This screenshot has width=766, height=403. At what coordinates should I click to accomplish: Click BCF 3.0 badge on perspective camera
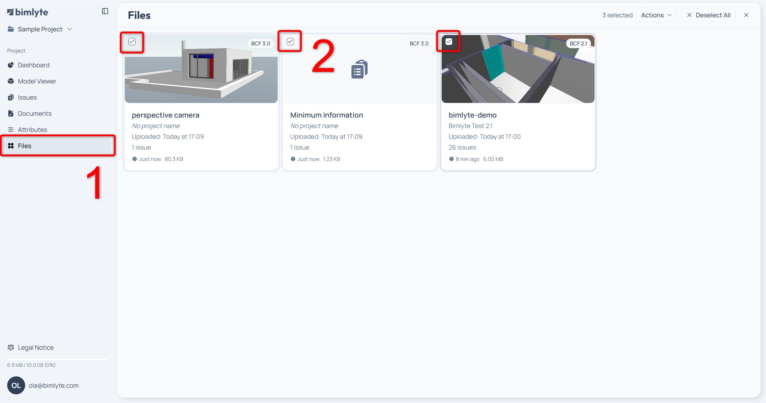(x=261, y=43)
